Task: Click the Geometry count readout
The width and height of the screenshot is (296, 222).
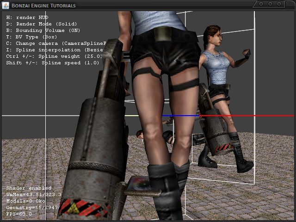Action: [33, 208]
